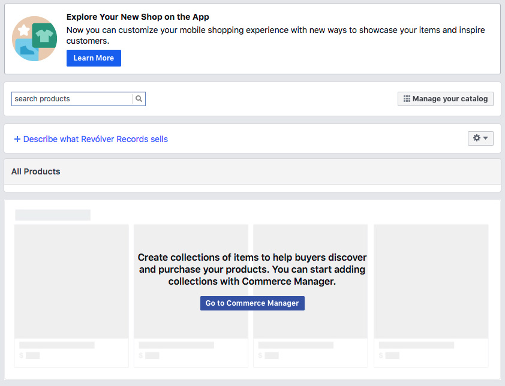Screen dimensions: 505x386
Task: Click the first placeholder product thumbnail
Action: click(x=71, y=281)
